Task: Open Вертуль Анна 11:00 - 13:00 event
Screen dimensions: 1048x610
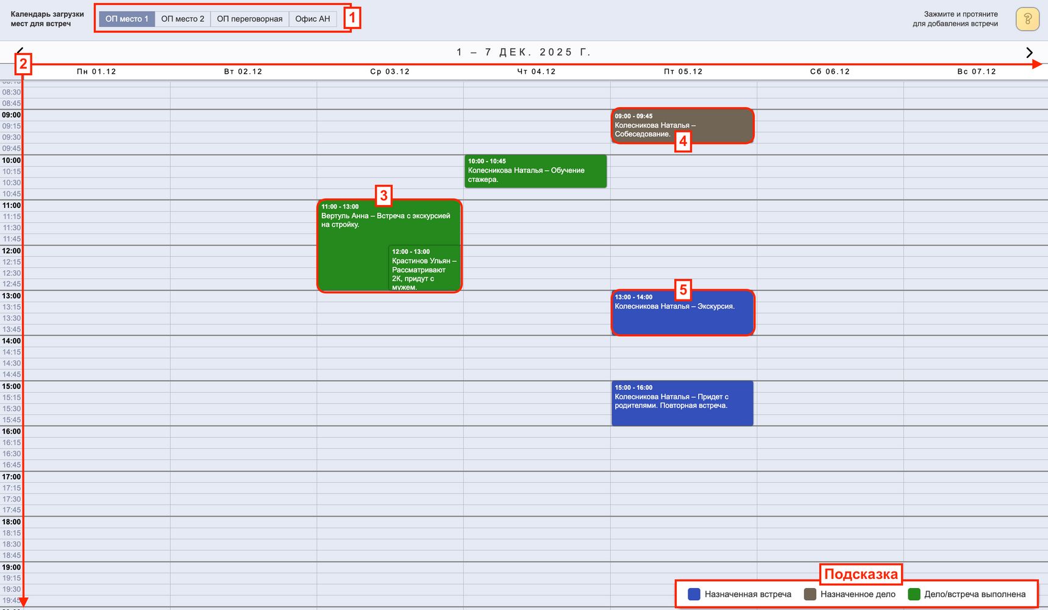Action: point(354,244)
